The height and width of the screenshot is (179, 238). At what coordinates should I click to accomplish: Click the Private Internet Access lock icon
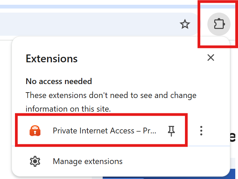pyautogui.click(x=35, y=131)
